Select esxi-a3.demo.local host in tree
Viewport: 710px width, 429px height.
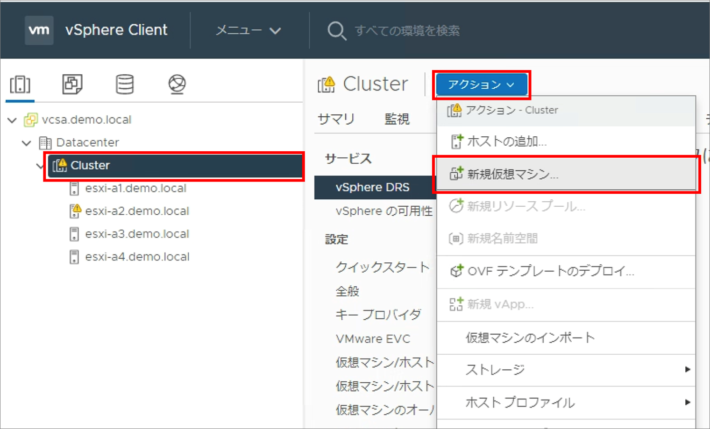[137, 234]
